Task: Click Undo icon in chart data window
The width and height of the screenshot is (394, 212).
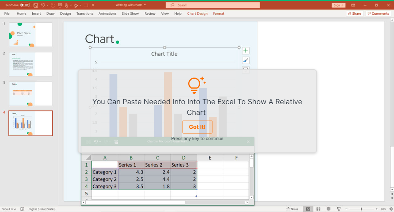Action: pos(96,142)
